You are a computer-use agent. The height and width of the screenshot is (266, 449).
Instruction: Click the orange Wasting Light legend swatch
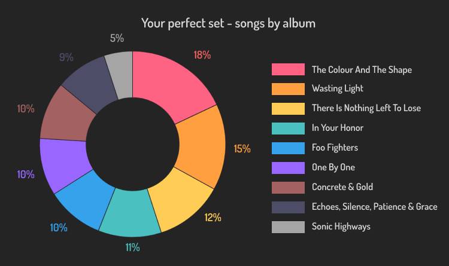[288, 89]
